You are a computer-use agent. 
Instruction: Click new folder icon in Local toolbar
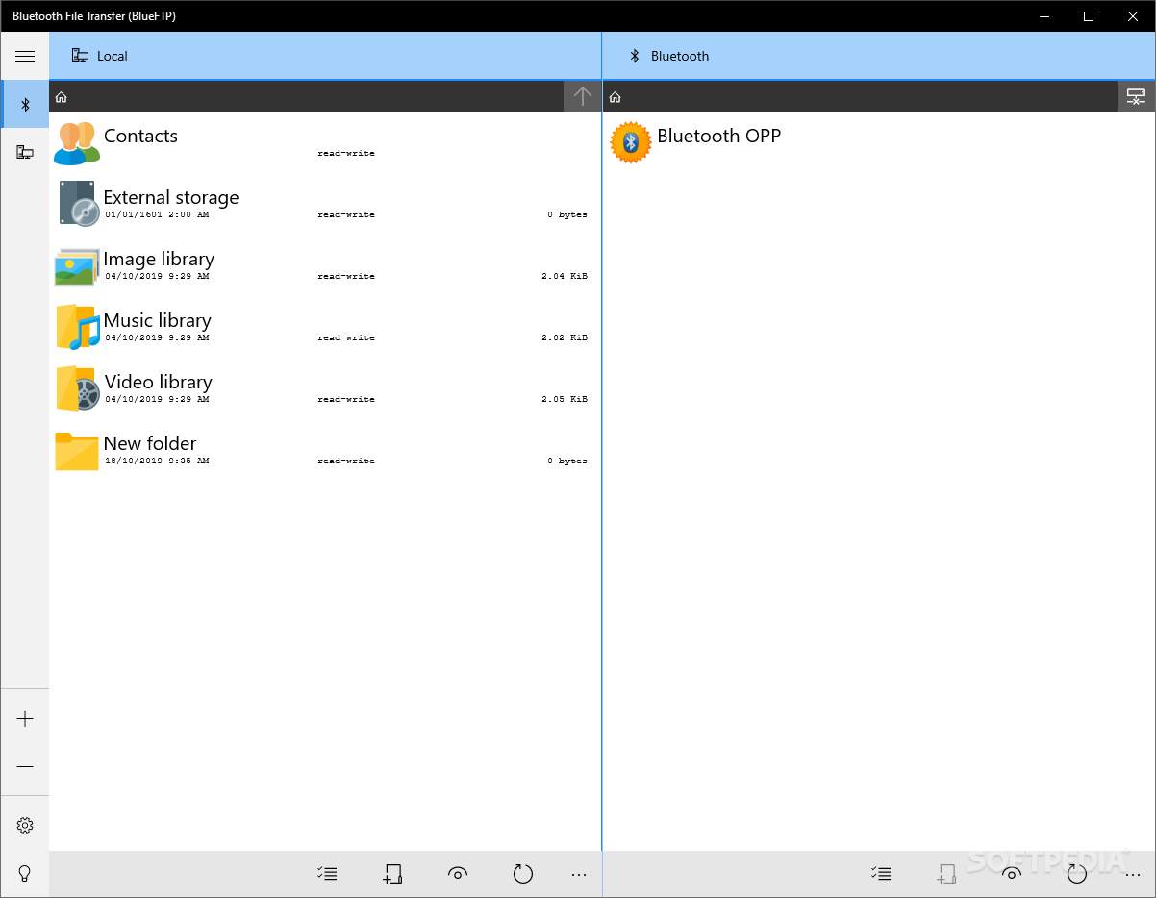(392, 873)
